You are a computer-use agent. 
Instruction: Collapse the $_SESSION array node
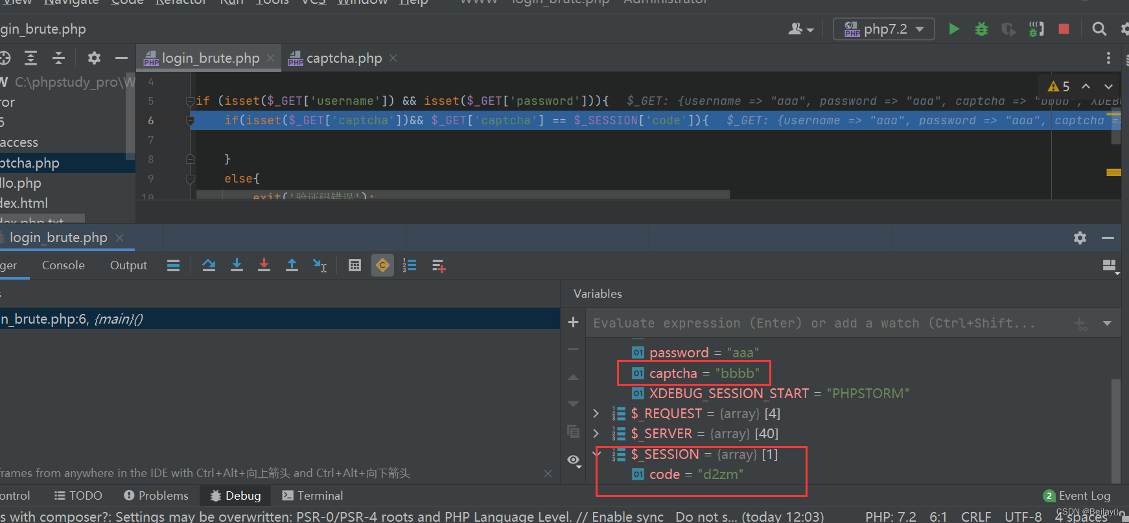click(596, 454)
